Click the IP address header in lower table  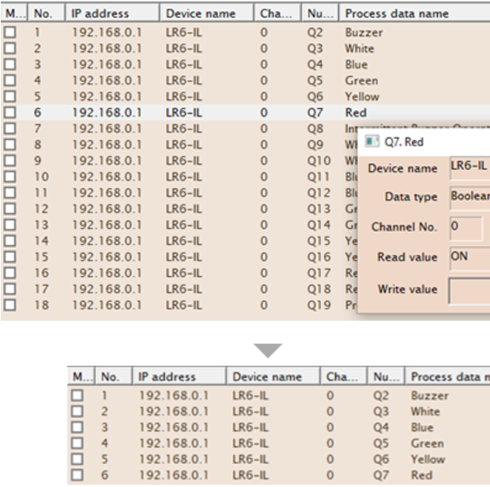click(x=179, y=376)
